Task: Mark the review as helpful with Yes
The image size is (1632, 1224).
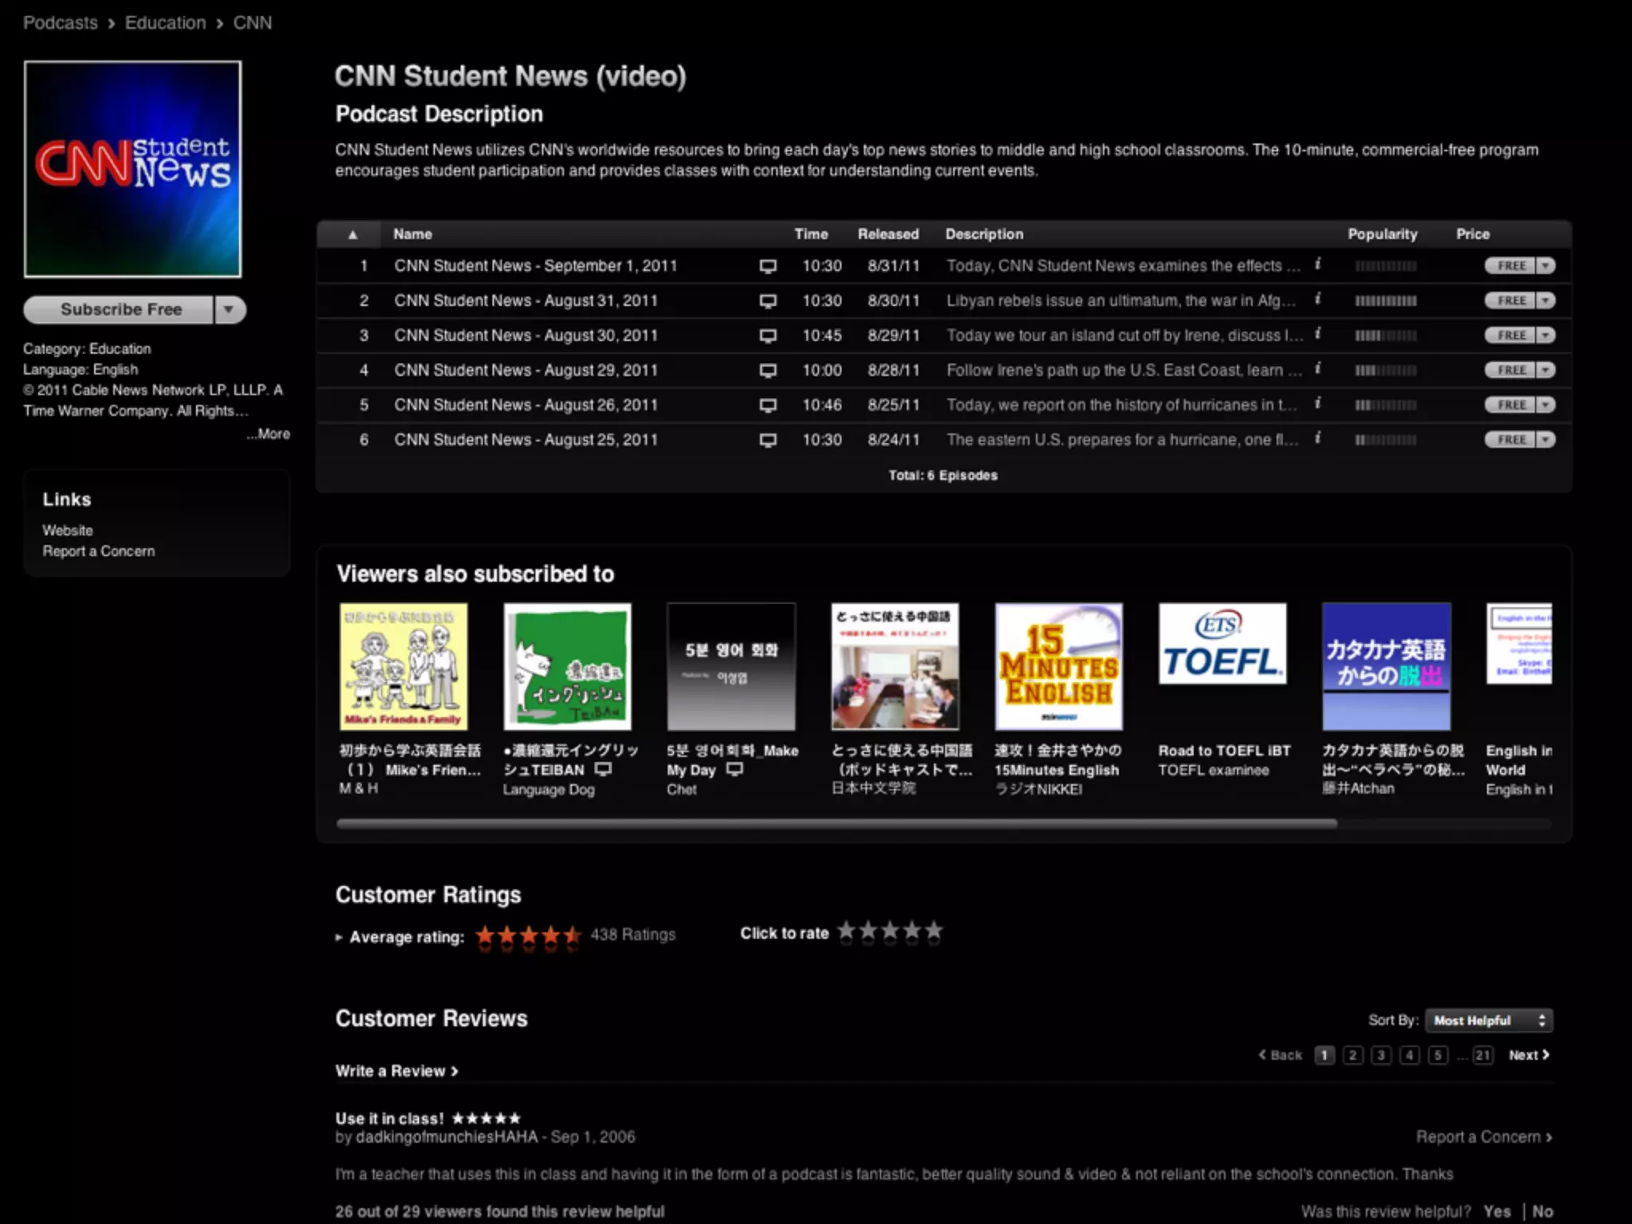Action: click(1497, 1211)
